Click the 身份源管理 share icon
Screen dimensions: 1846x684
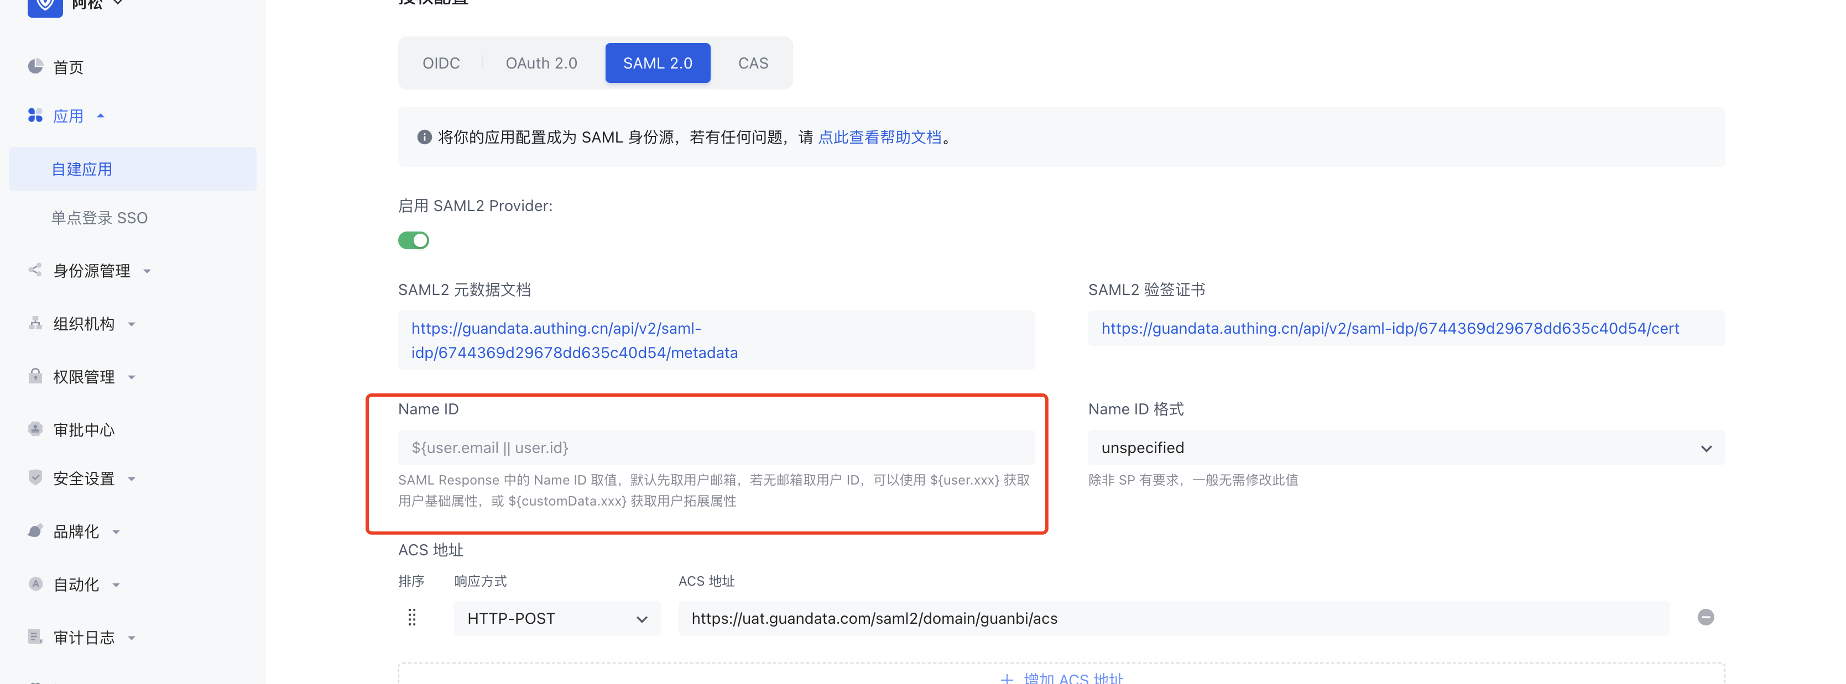[x=35, y=270]
